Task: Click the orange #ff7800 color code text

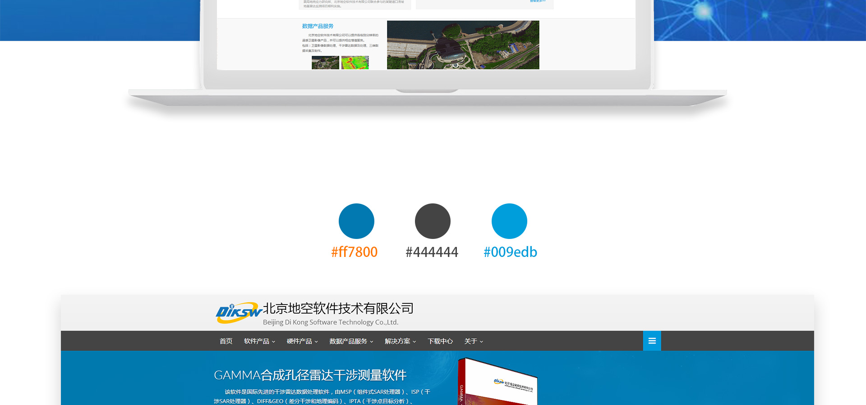Action: pyautogui.click(x=354, y=252)
